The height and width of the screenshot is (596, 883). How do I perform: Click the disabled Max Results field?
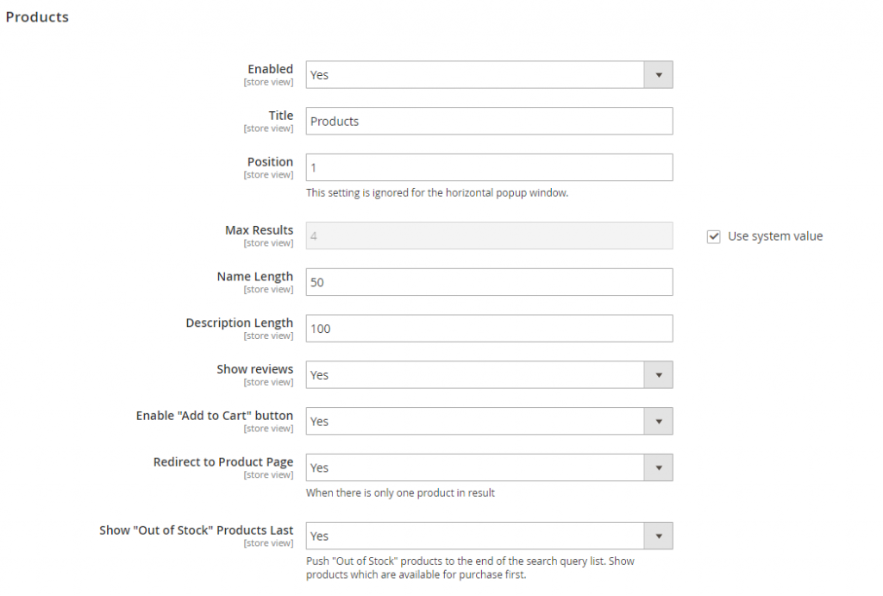point(489,235)
